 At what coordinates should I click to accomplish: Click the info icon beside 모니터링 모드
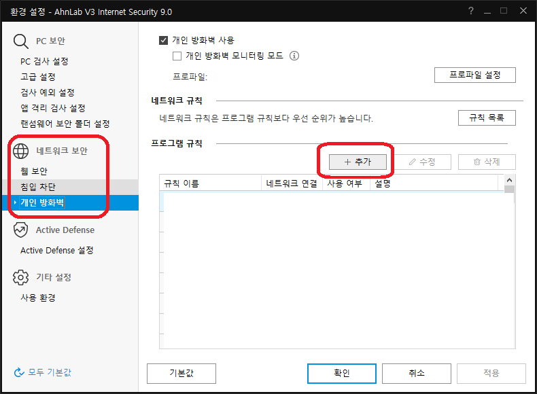[294, 56]
